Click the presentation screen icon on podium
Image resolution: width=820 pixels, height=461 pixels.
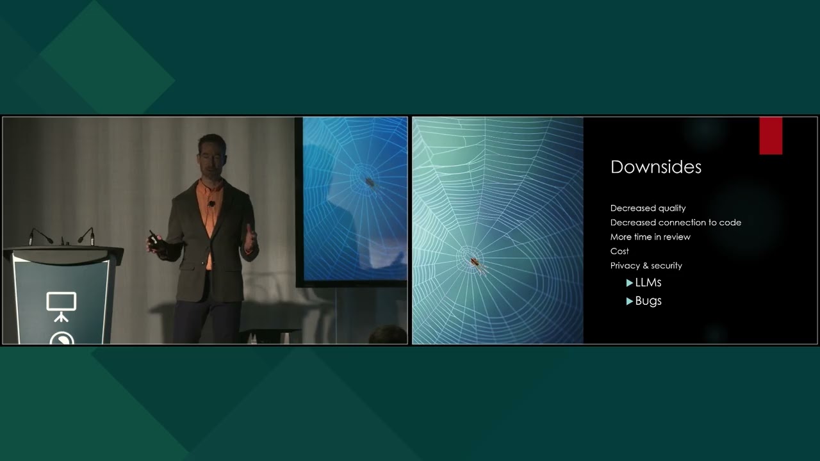tap(61, 307)
